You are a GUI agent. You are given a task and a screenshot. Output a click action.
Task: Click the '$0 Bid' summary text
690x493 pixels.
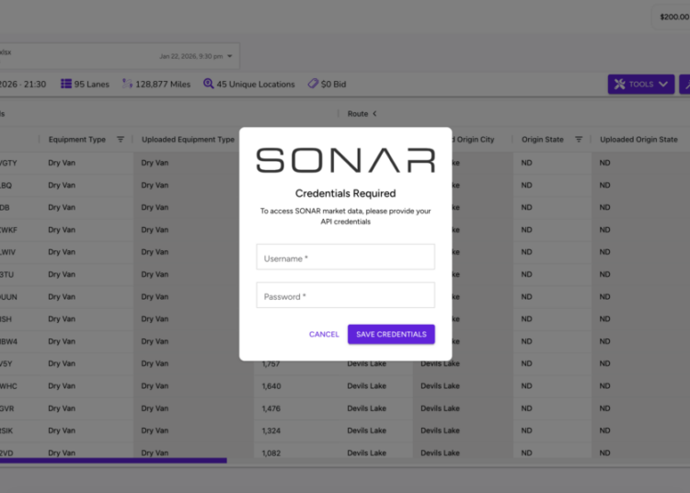click(x=334, y=84)
